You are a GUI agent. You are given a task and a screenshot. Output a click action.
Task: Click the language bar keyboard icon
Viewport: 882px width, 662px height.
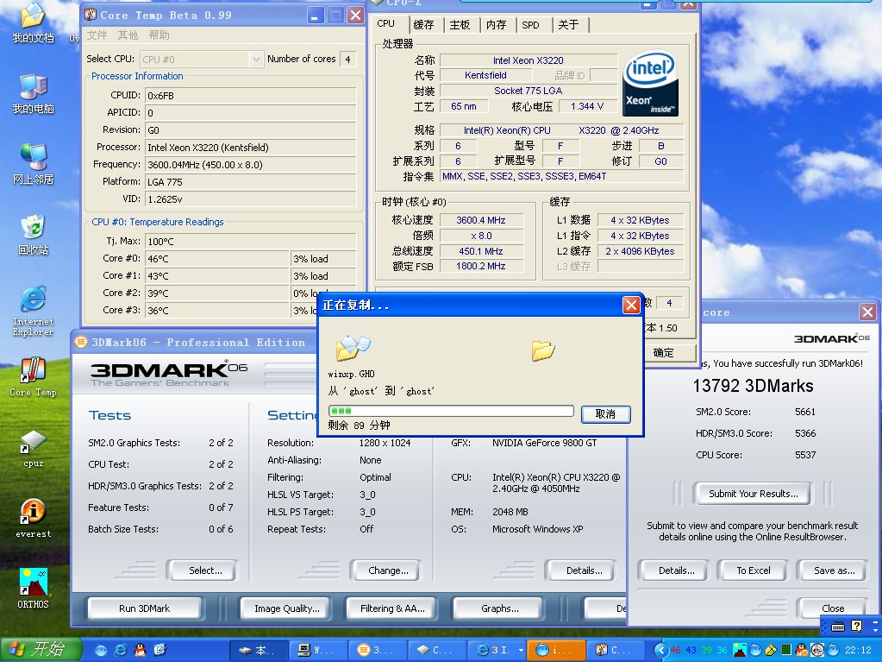[838, 626]
